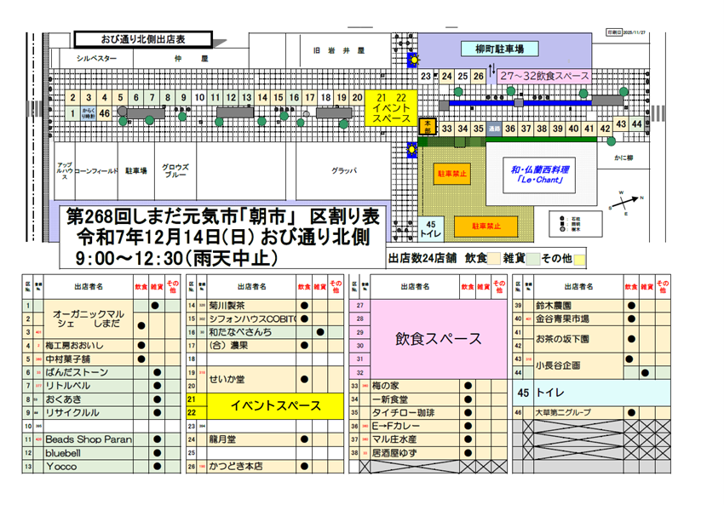Click stall number 46 on the map

tap(104, 112)
